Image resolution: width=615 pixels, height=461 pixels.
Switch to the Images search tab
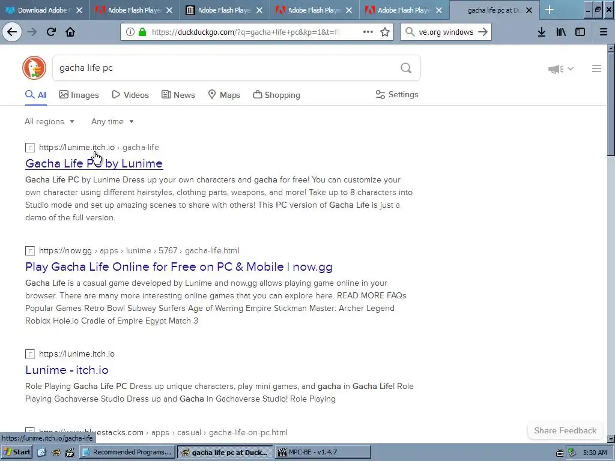click(79, 95)
